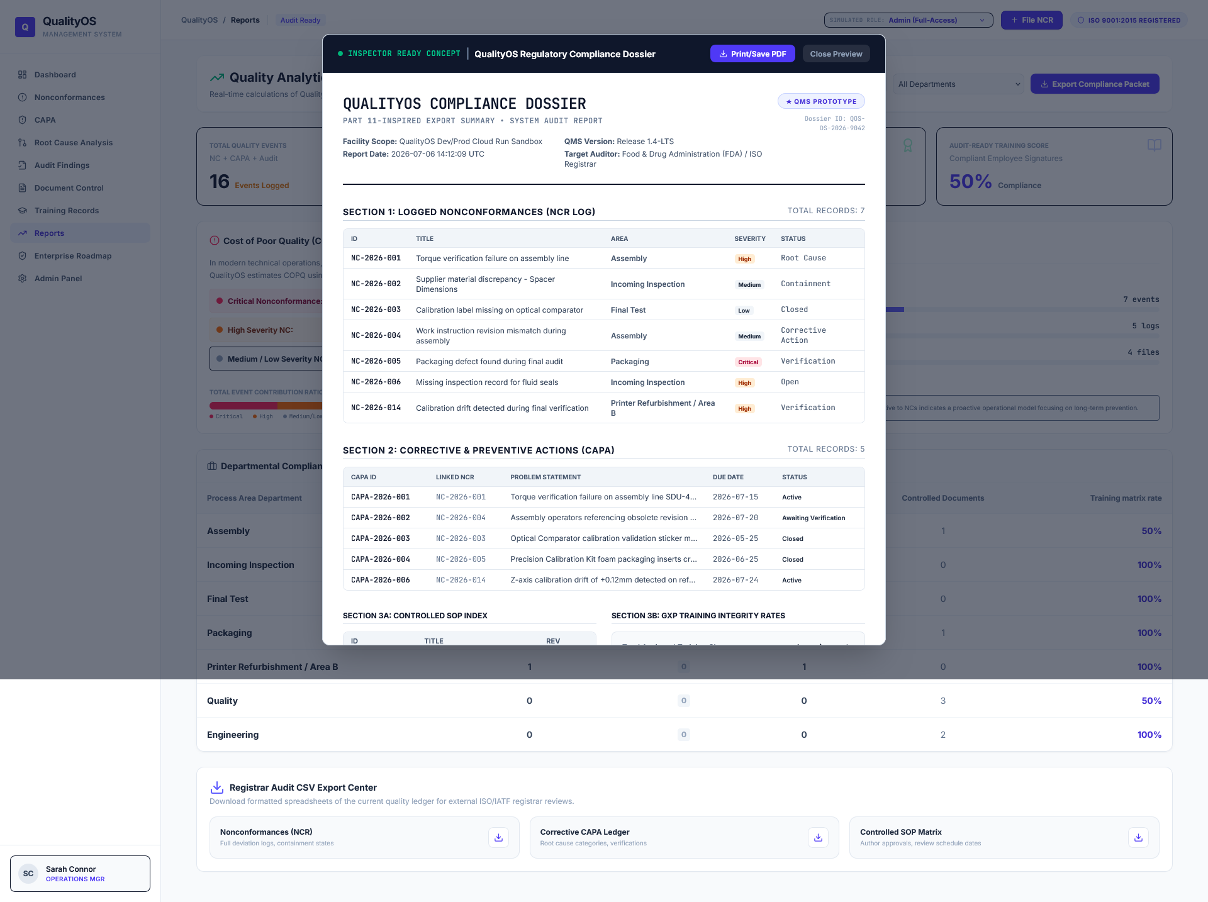This screenshot has width=1208, height=902.
Task: Click NC-2026-014 row ID
Action: (376, 408)
